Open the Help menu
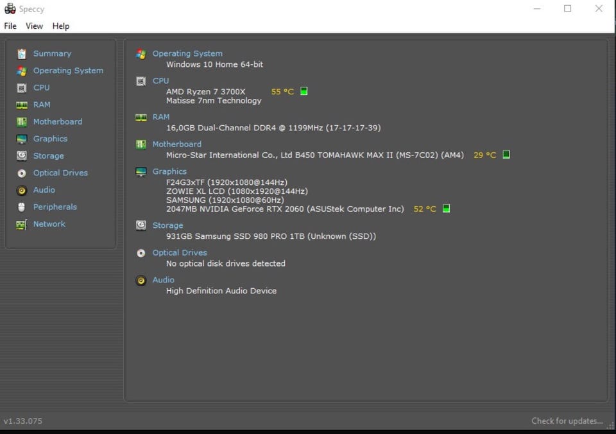The height and width of the screenshot is (434, 616). 61,26
